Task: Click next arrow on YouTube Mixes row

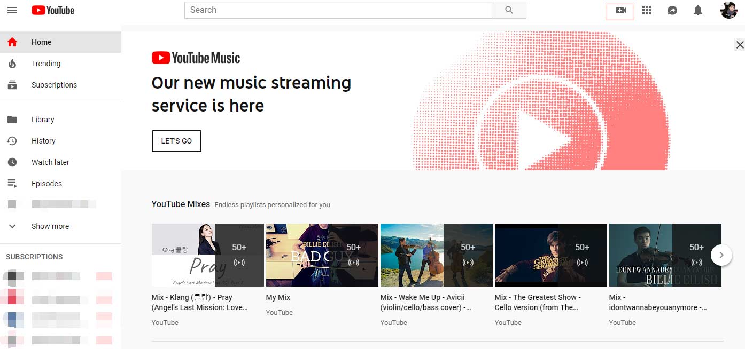Action: [721, 255]
